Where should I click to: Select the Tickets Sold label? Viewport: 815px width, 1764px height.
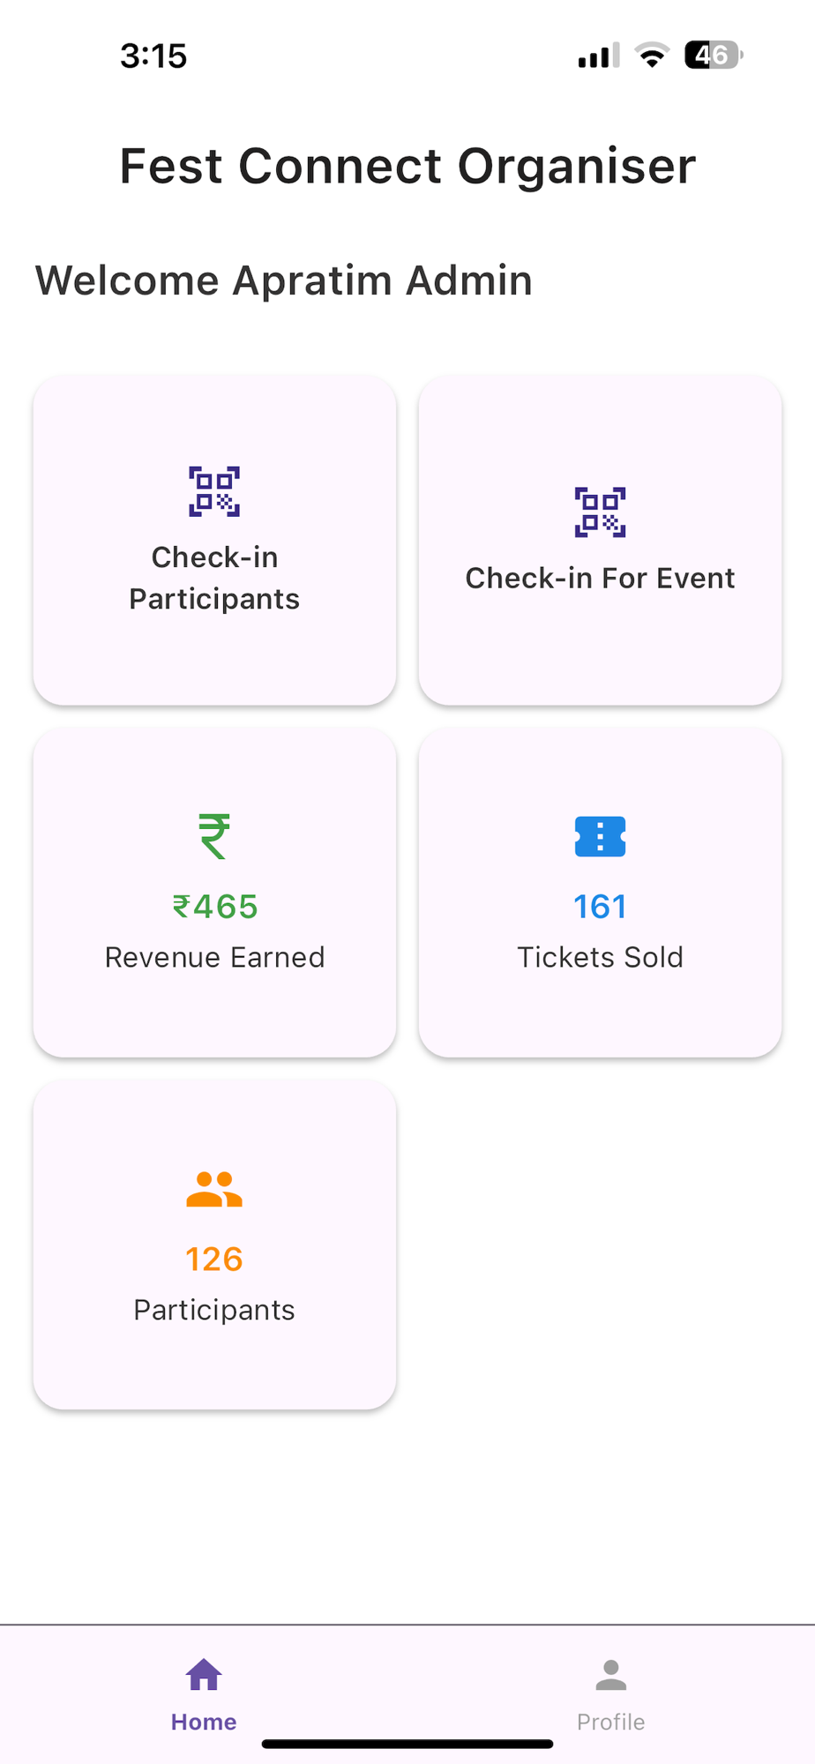[x=600, y=957]
